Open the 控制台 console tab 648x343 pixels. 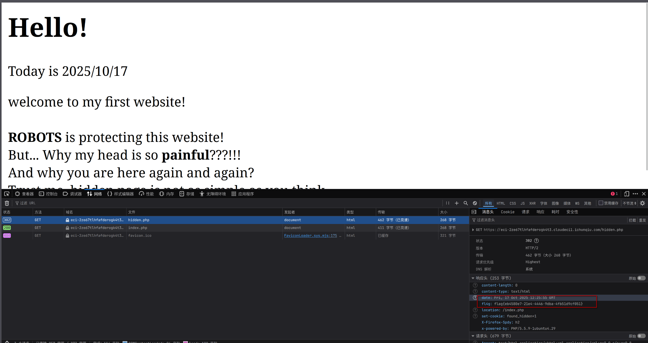point(48,194)
